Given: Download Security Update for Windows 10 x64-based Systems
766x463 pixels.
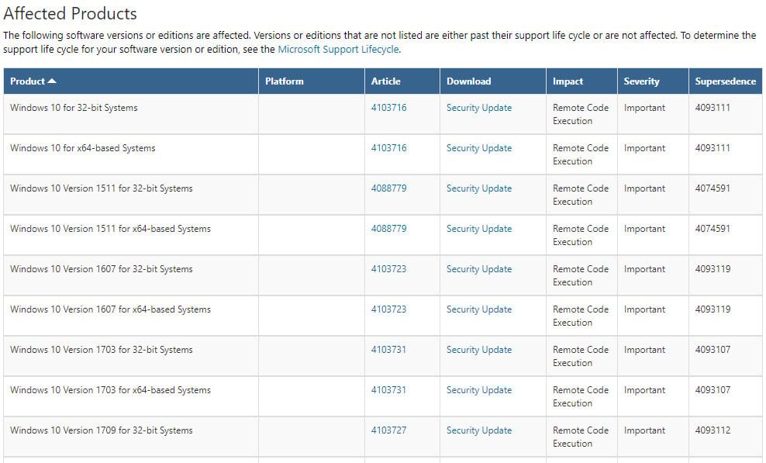Looking at the screenshot, I should click(479, 147).
